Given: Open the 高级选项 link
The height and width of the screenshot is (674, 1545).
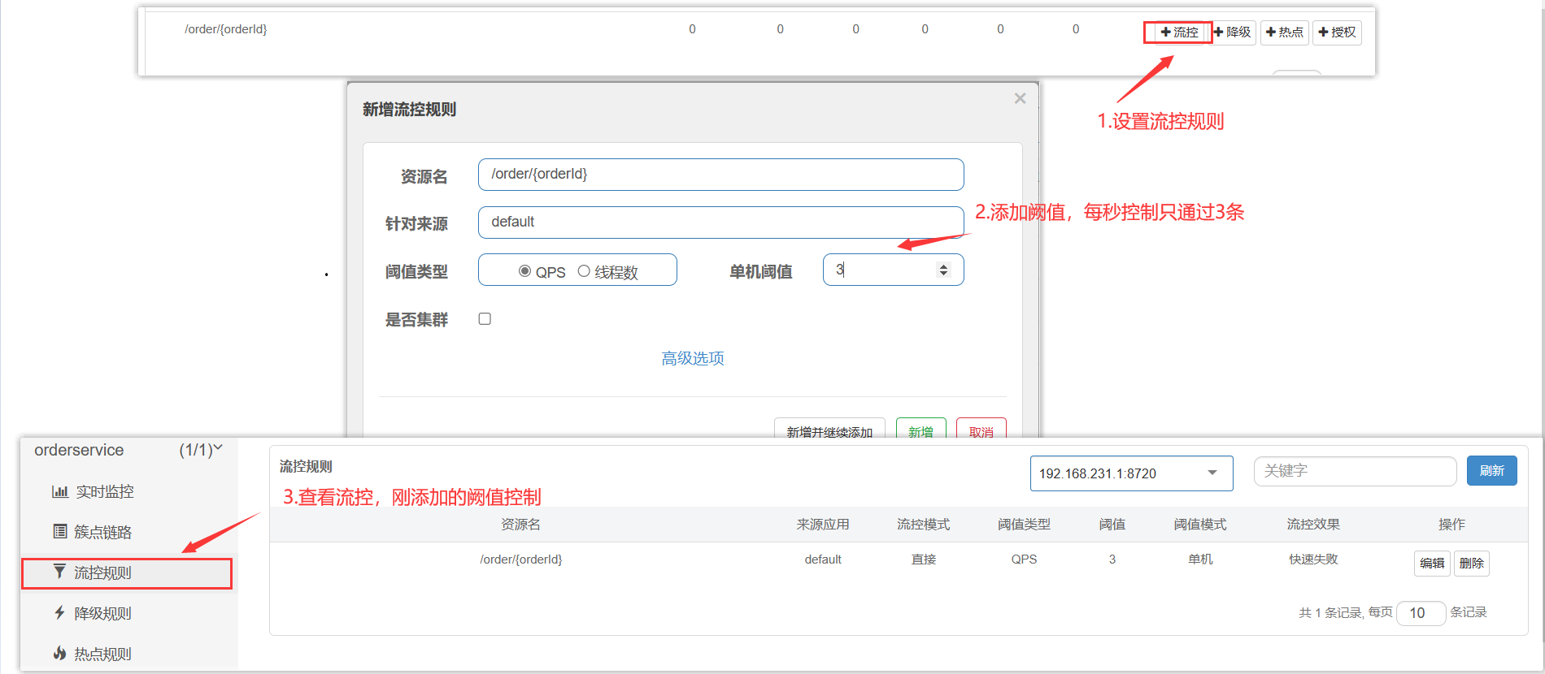Looking at the screenshot, I should pyautogui.click(x=693, y=358).
